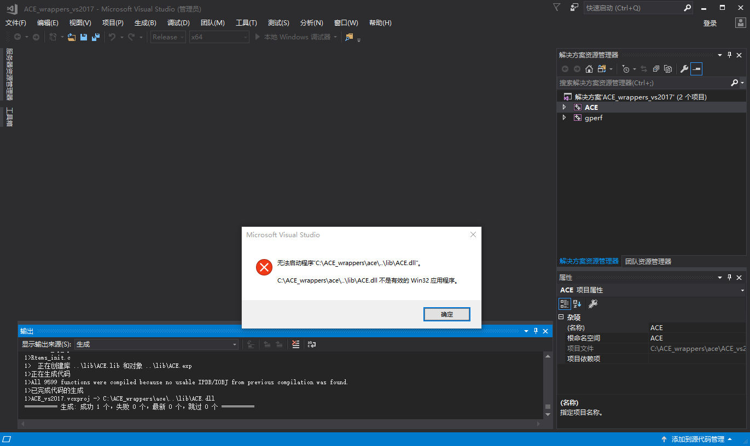Click the Solution Explorer properties wrench icon

click(x=684, y=69)
